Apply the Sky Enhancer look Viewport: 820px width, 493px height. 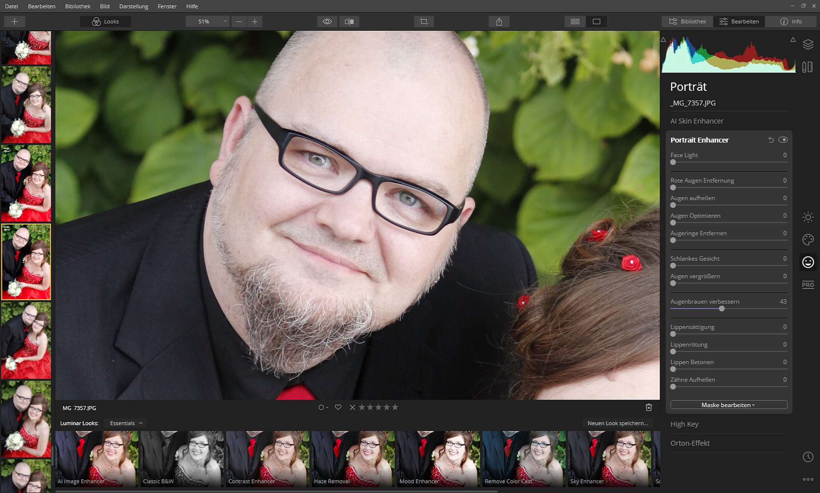[x=609, y=459]
